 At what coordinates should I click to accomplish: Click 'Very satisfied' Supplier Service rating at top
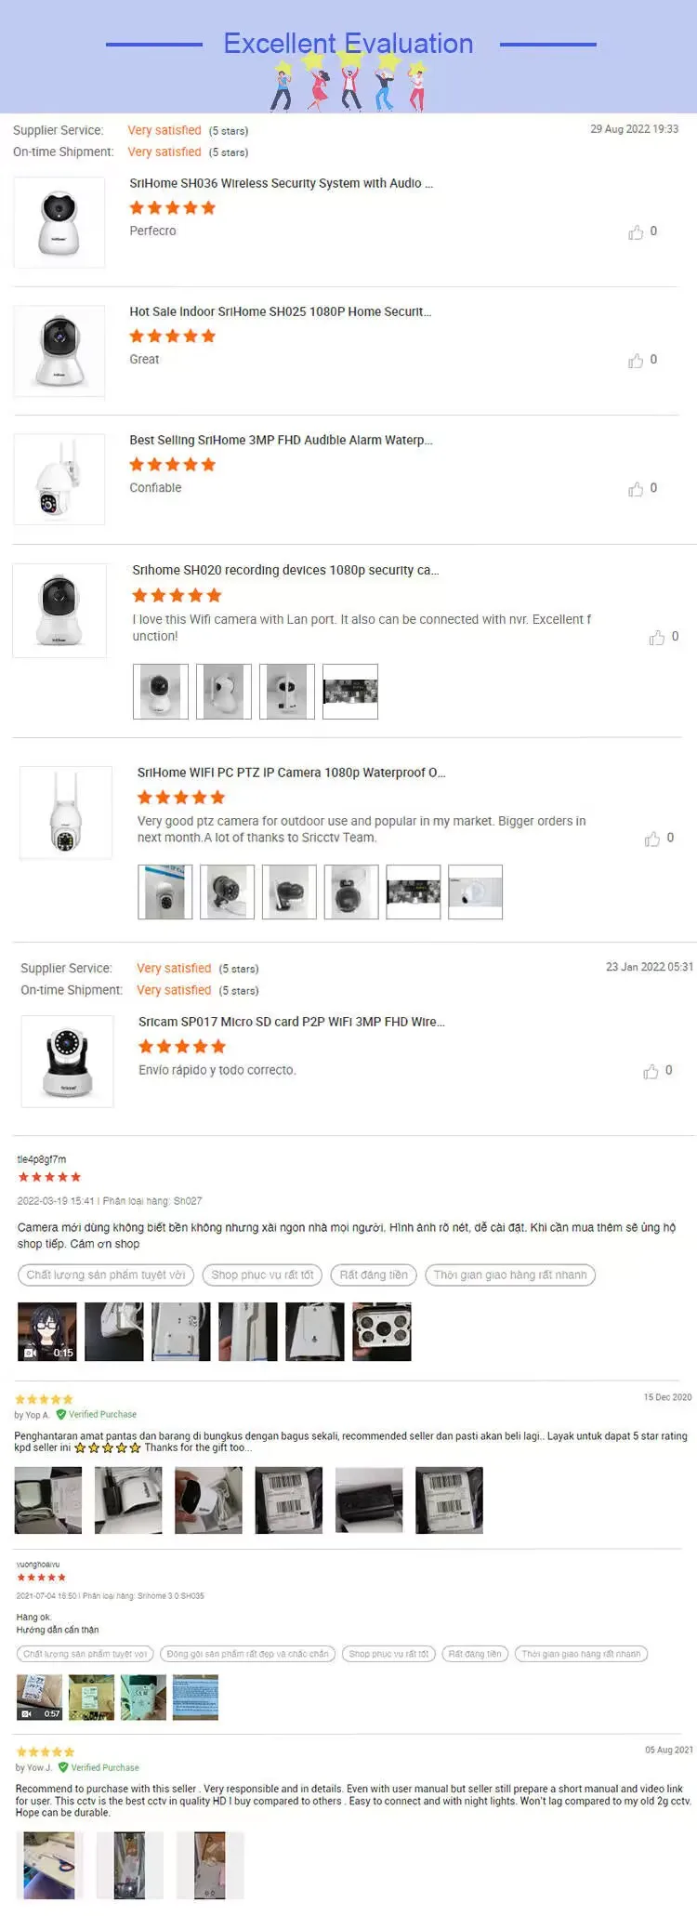[x=164, y=130]
